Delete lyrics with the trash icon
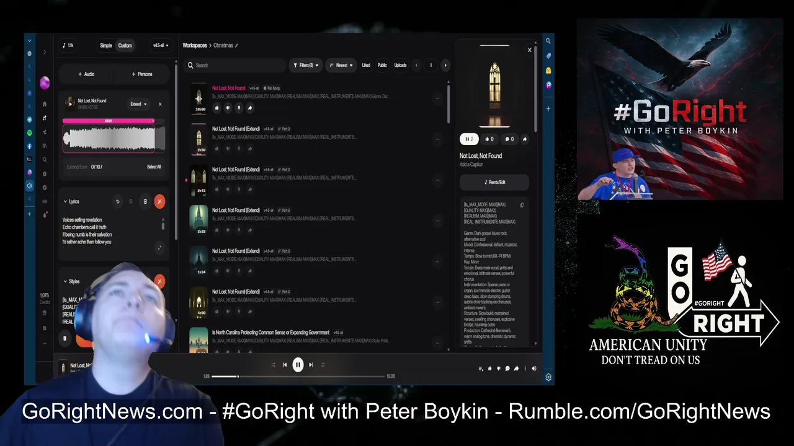 click(x=145, y=201)
